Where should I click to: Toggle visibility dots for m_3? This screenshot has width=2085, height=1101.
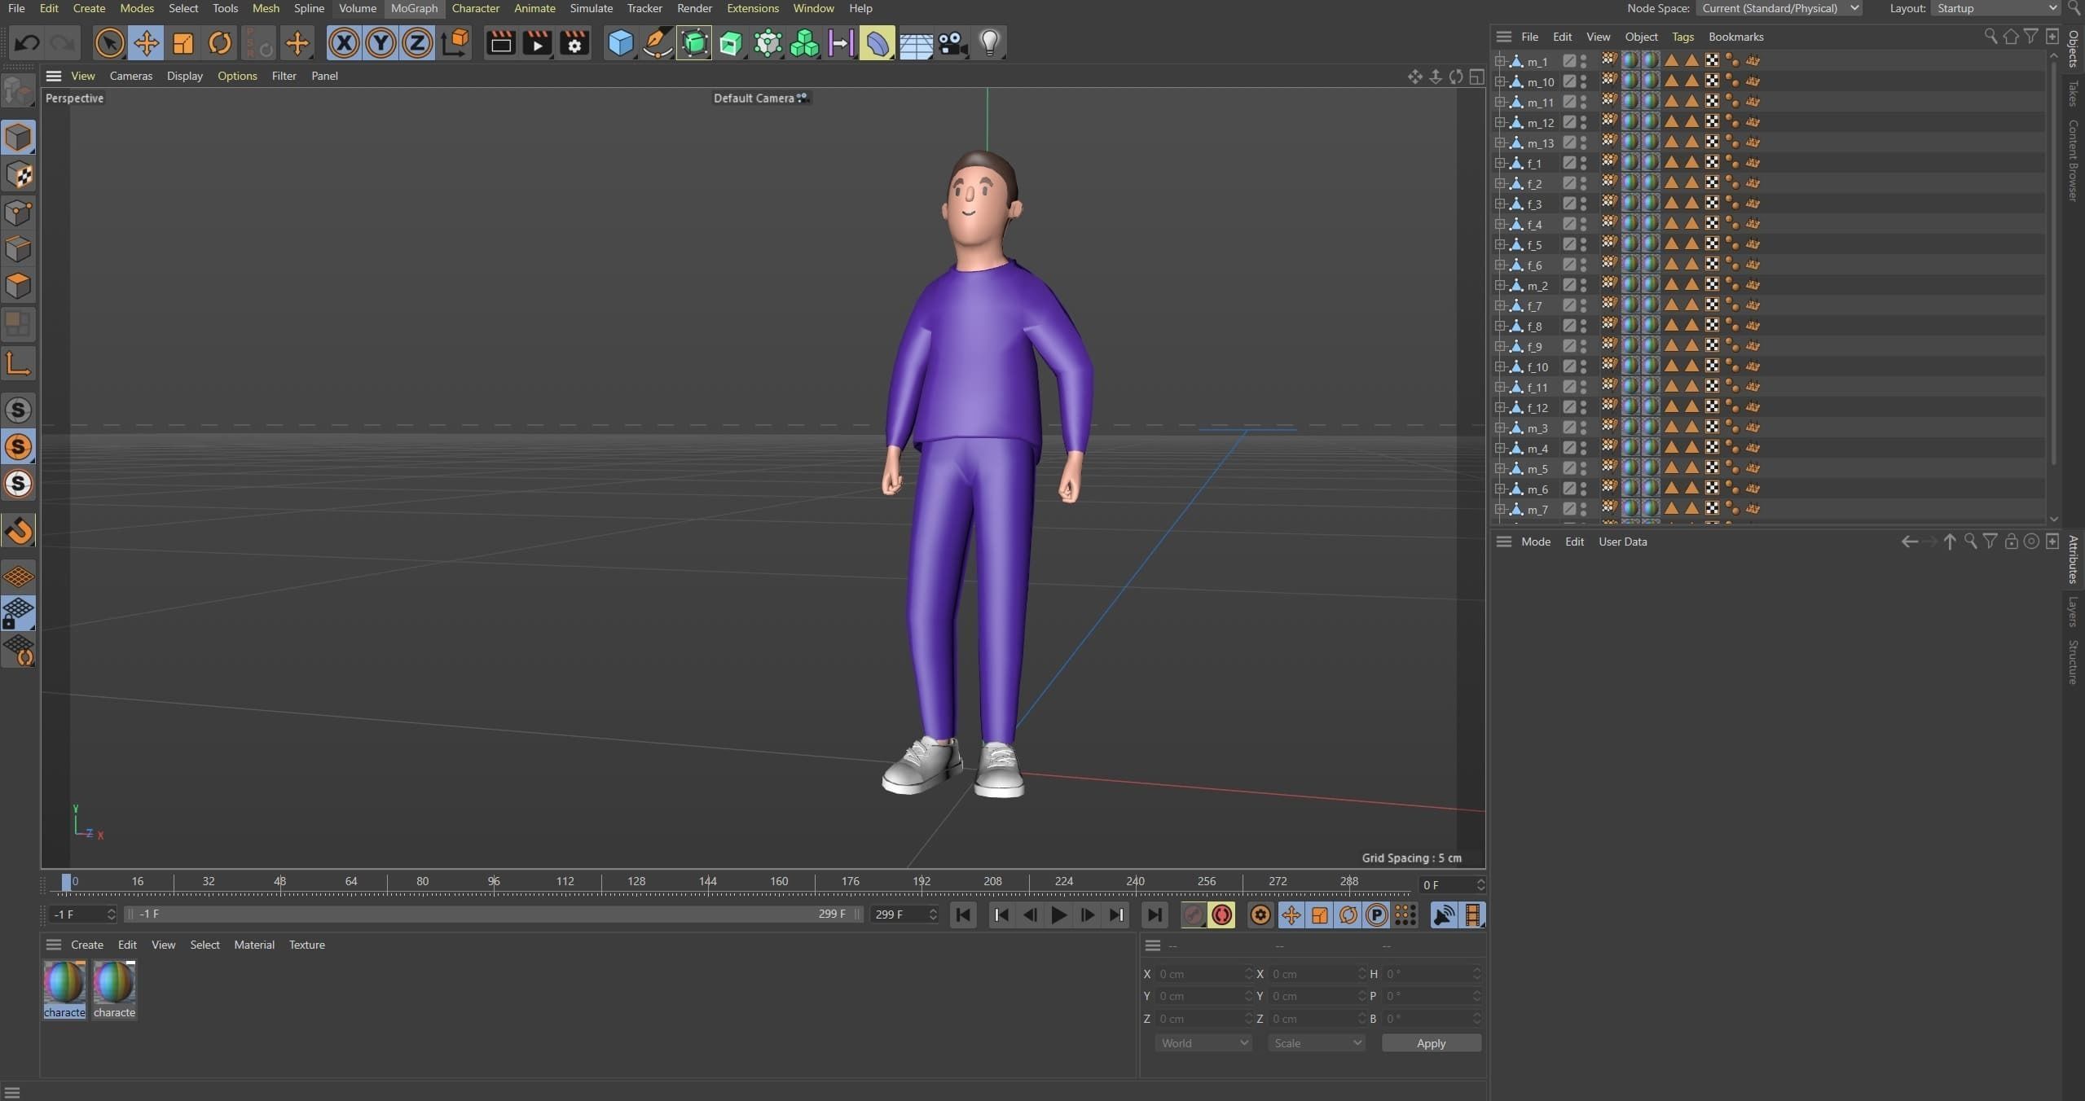coord(1583,428)
